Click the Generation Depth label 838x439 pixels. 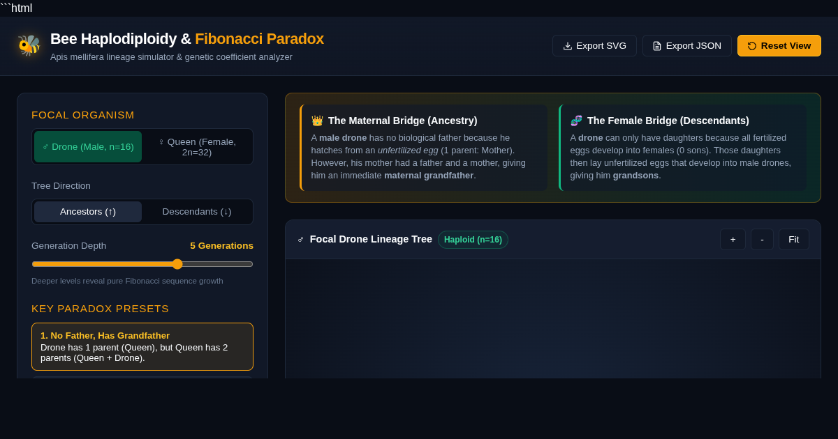(69, 246)
